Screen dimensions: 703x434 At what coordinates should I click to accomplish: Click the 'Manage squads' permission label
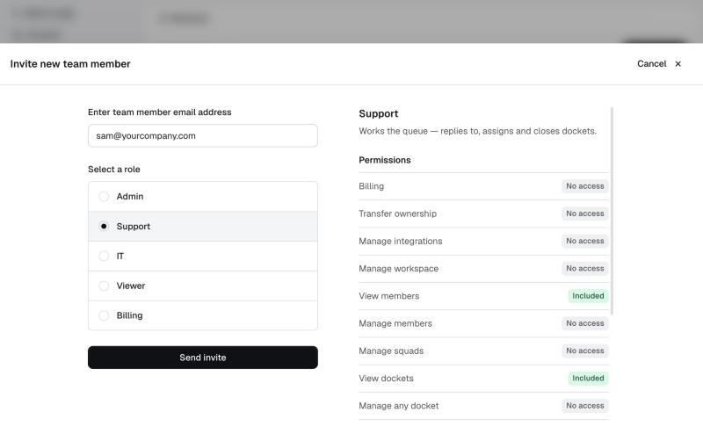pyautogui.click(x=391, y=351)
